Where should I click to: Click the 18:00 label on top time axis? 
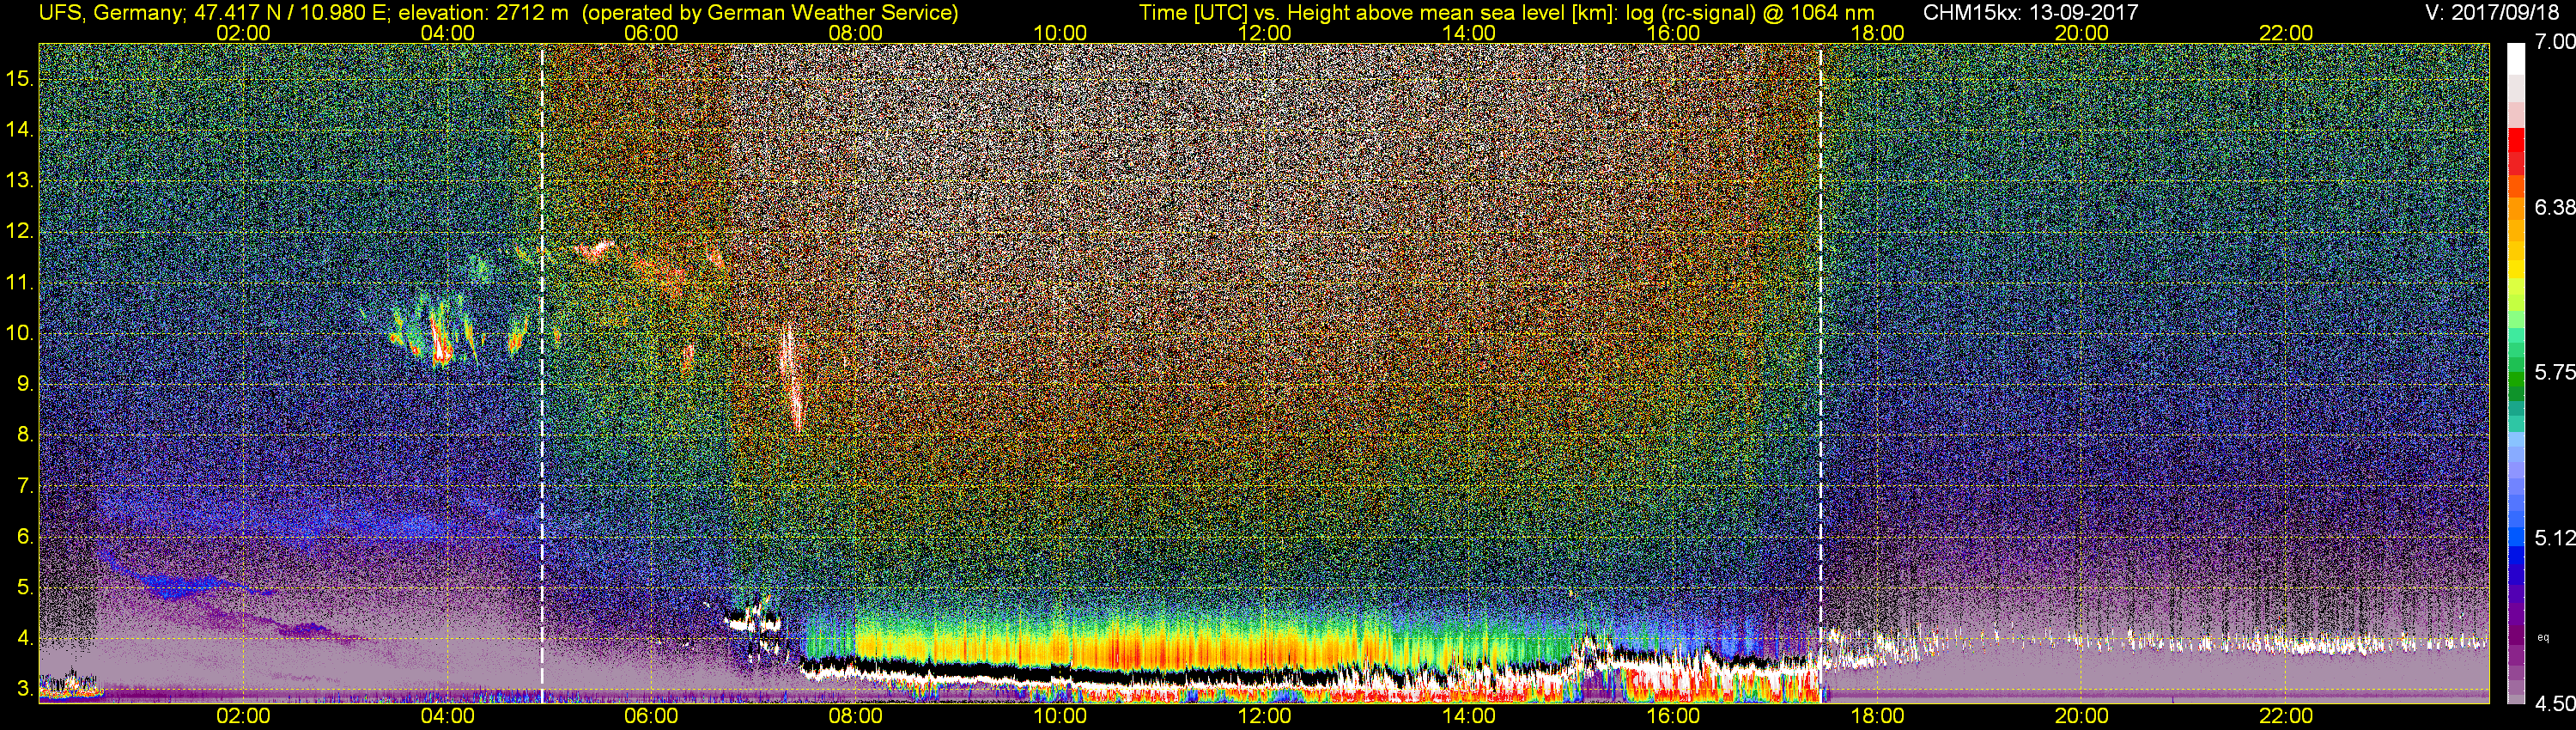[1877, 33]
